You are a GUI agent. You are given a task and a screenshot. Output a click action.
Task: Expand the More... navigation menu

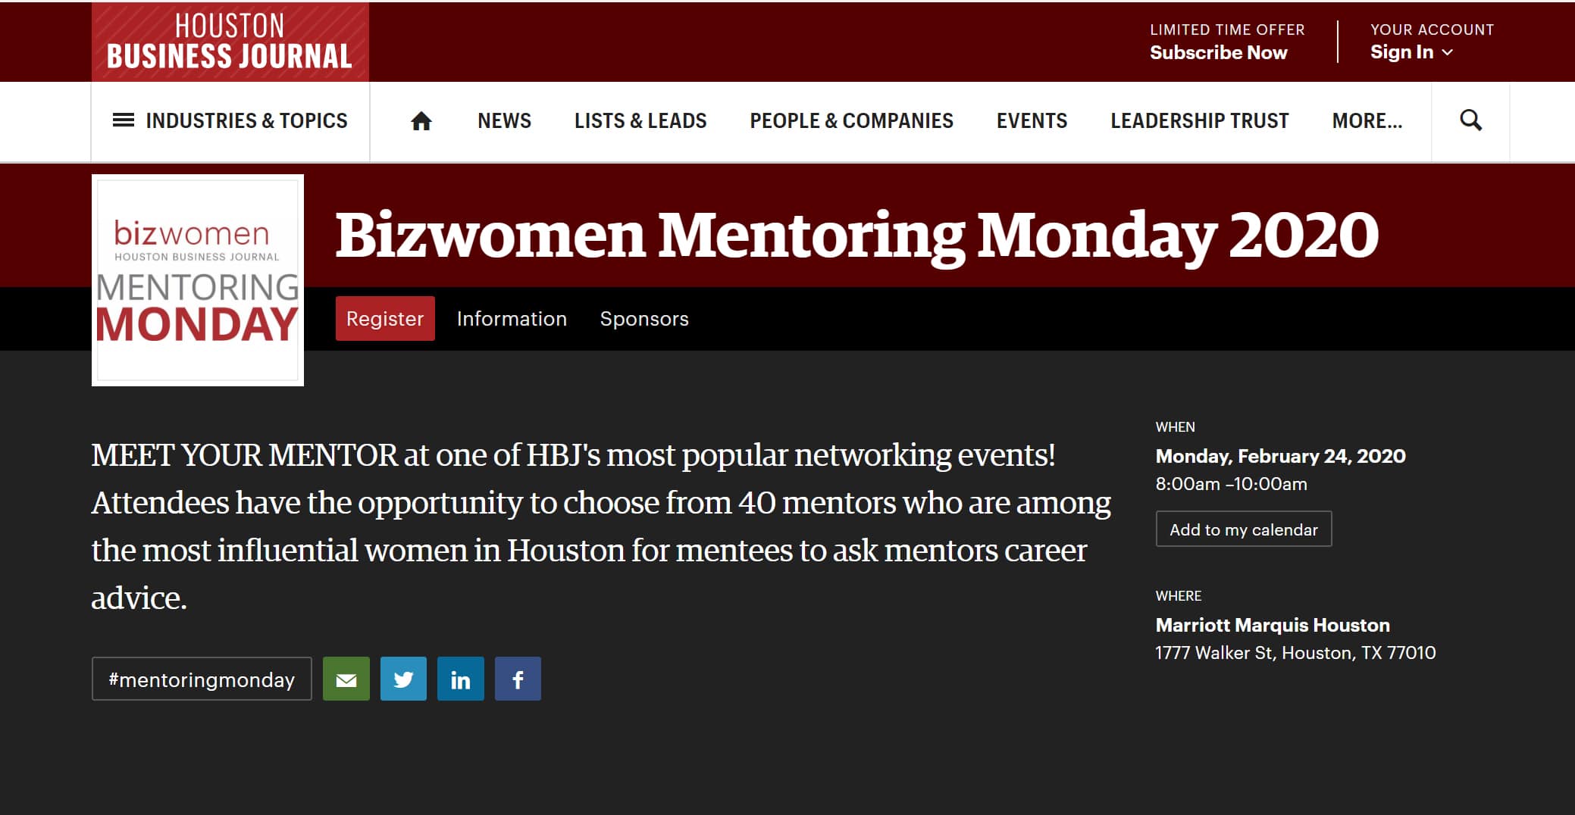pos(1367,121)
